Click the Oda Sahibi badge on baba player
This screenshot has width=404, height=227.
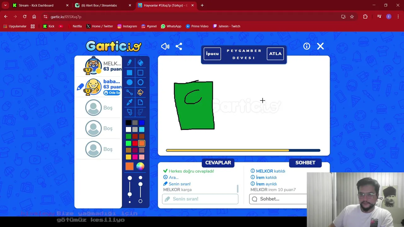click(112, 93)
